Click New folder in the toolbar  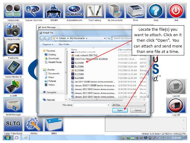64,44
